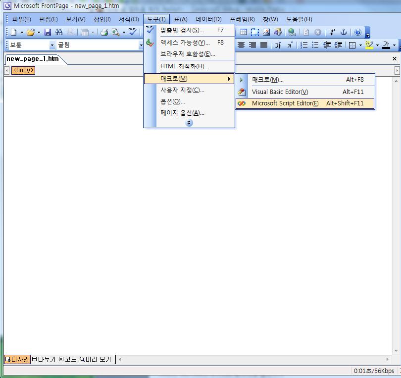Switch to the 디자인 view tab

tap(17, 359)
